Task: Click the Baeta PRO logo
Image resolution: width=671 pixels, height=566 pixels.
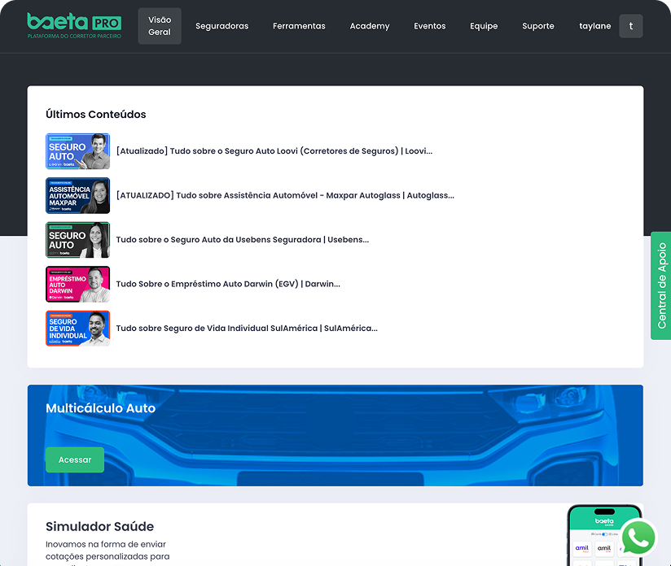Action: point(74,26)
